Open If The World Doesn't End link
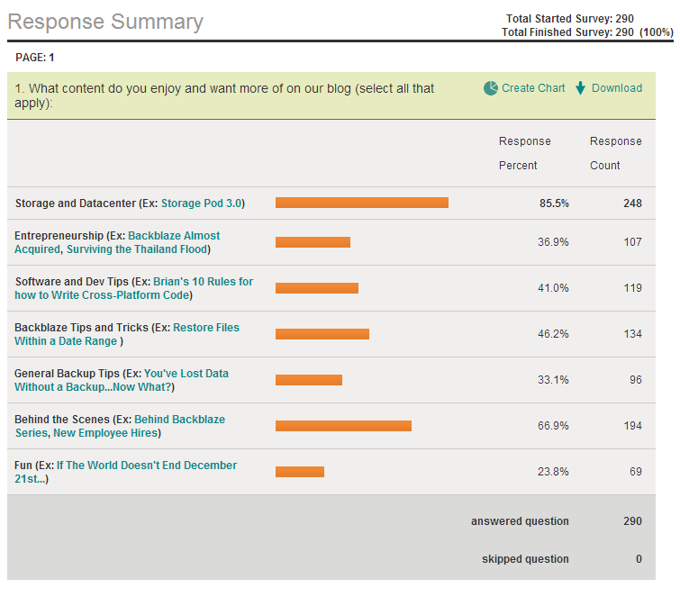The width and height of the screenshot is (680, 597). [x=146, y=466]
